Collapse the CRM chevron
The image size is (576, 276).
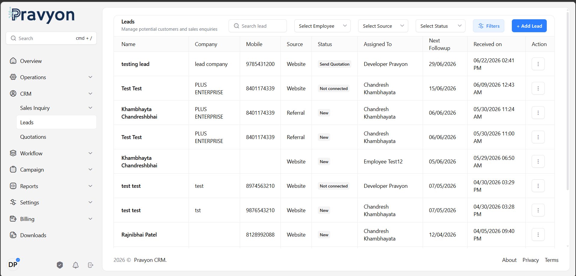pos(90,94)
